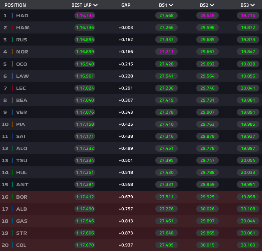
Task: Select driver name RUS
Action: (22, 40)
